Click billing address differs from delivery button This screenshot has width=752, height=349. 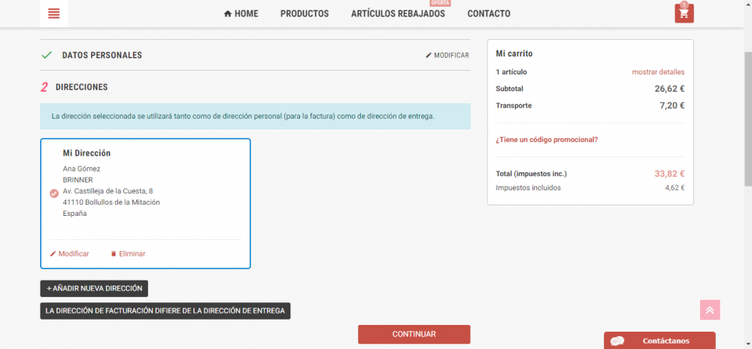coord(165,311)
